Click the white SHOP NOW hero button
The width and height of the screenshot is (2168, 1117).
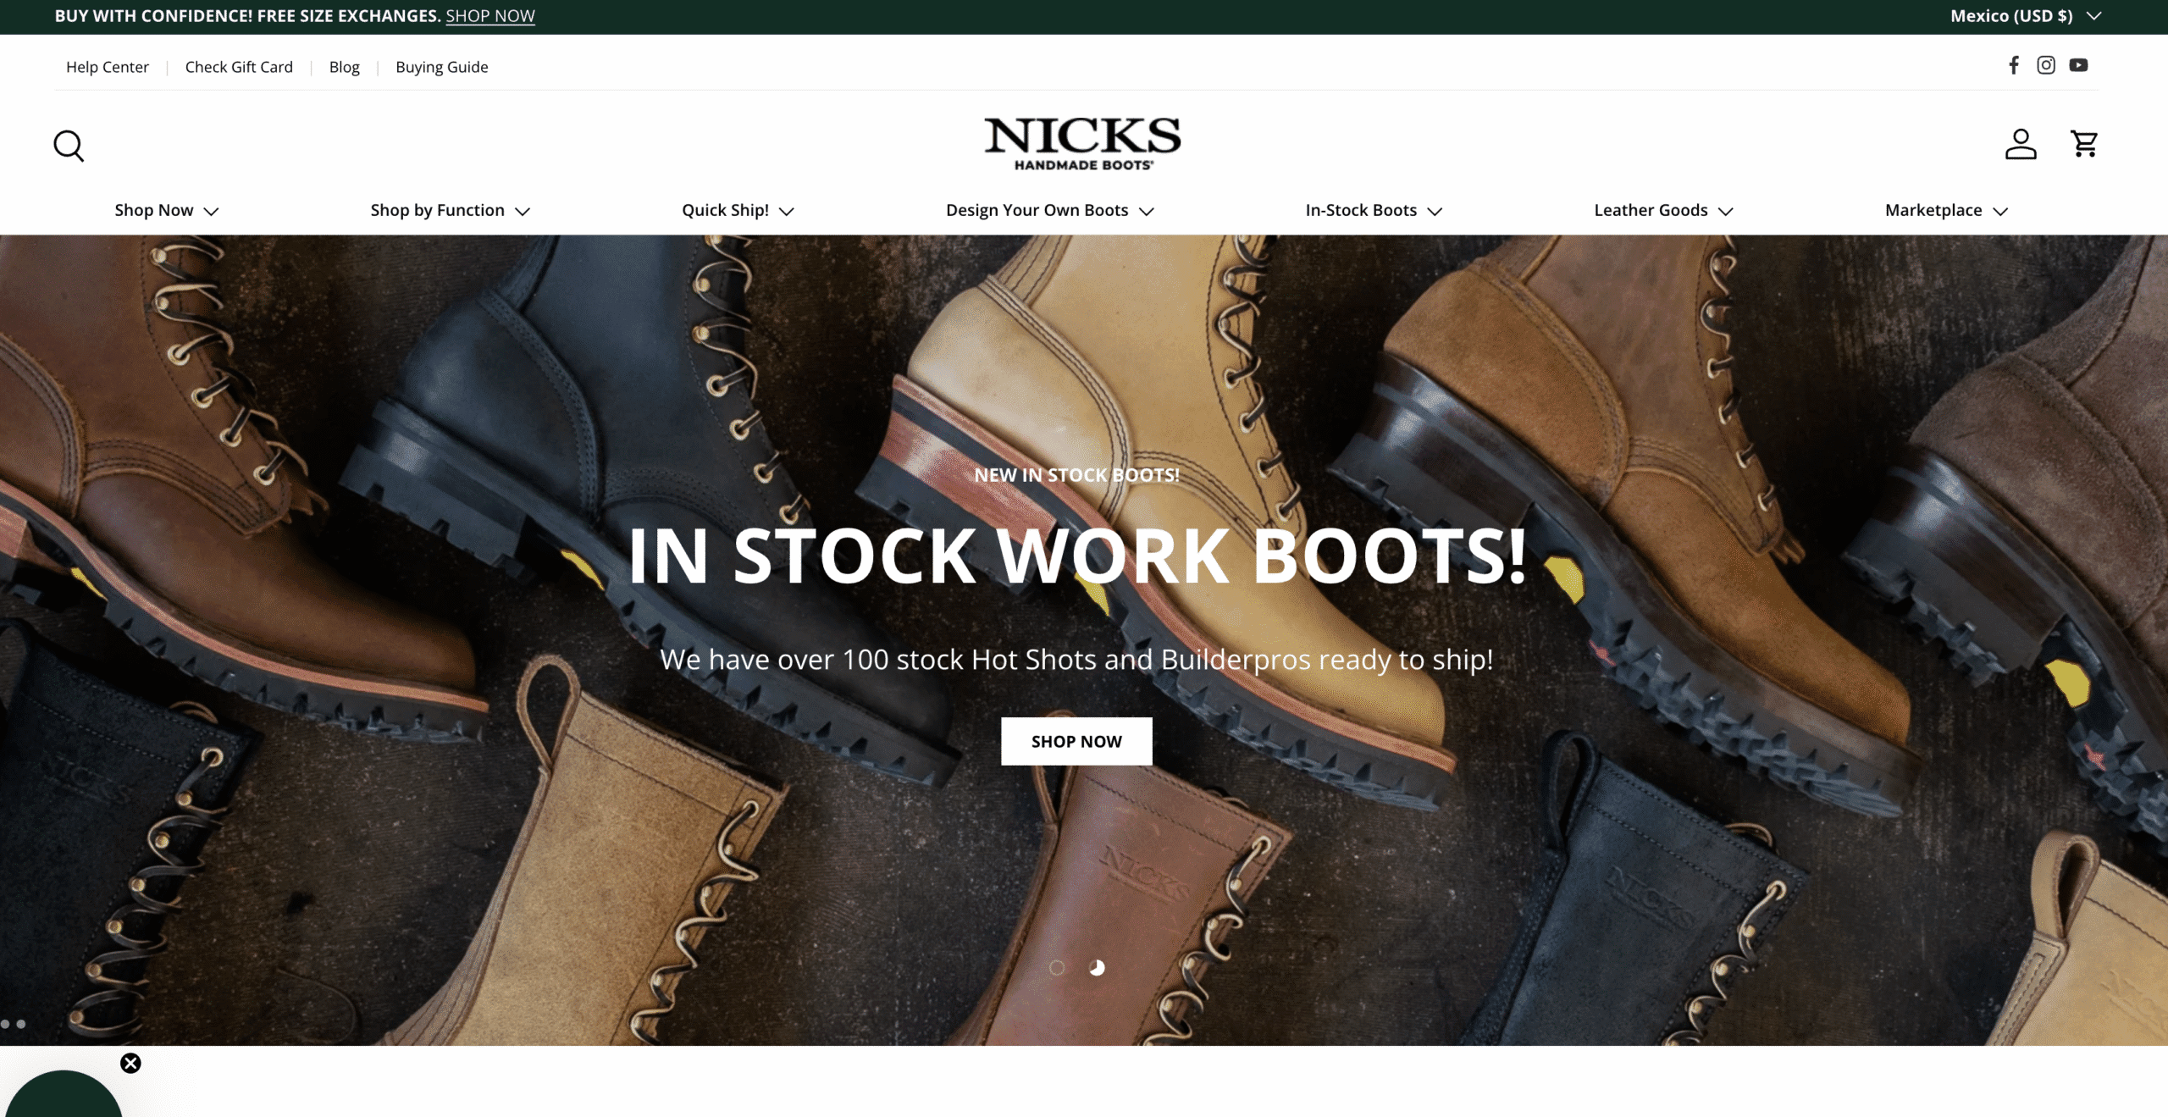(x=1076, y=741)
